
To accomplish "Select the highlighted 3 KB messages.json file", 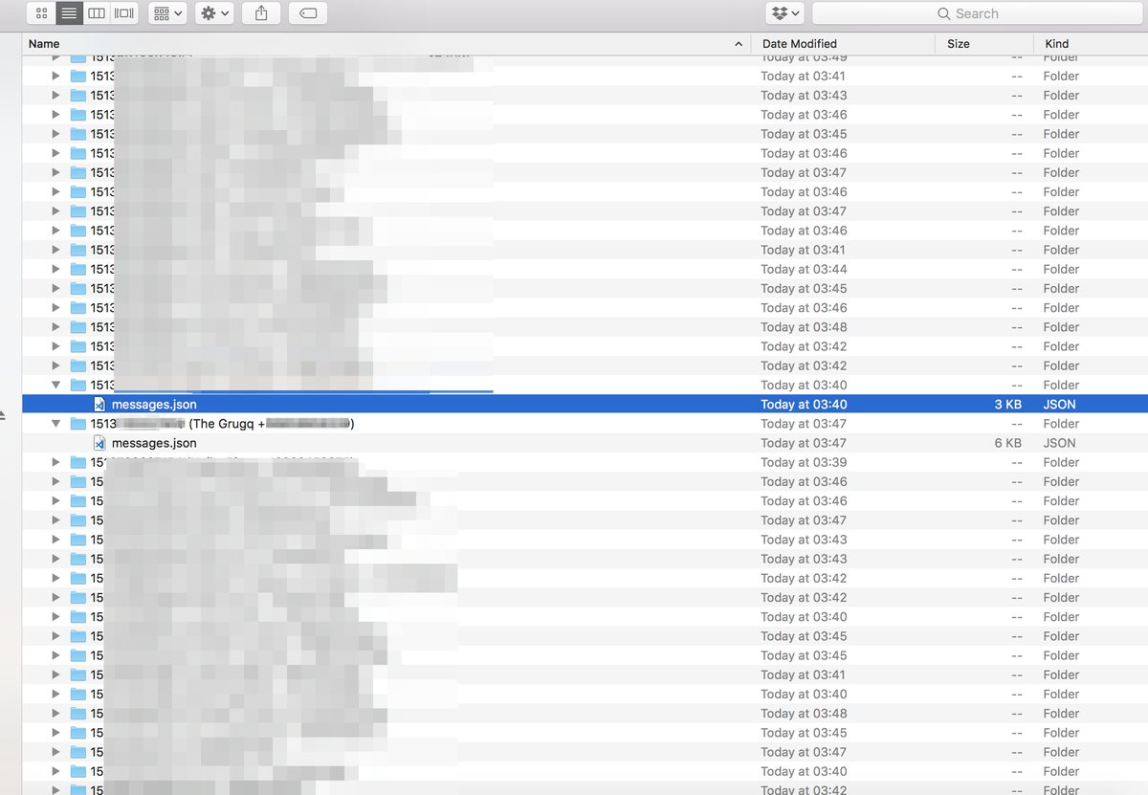I will (x=154, y=405).
